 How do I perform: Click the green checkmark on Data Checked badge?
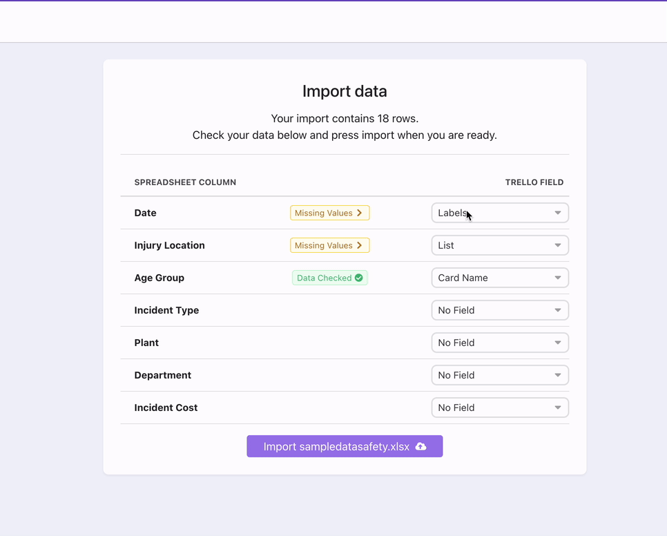(359, 278)
